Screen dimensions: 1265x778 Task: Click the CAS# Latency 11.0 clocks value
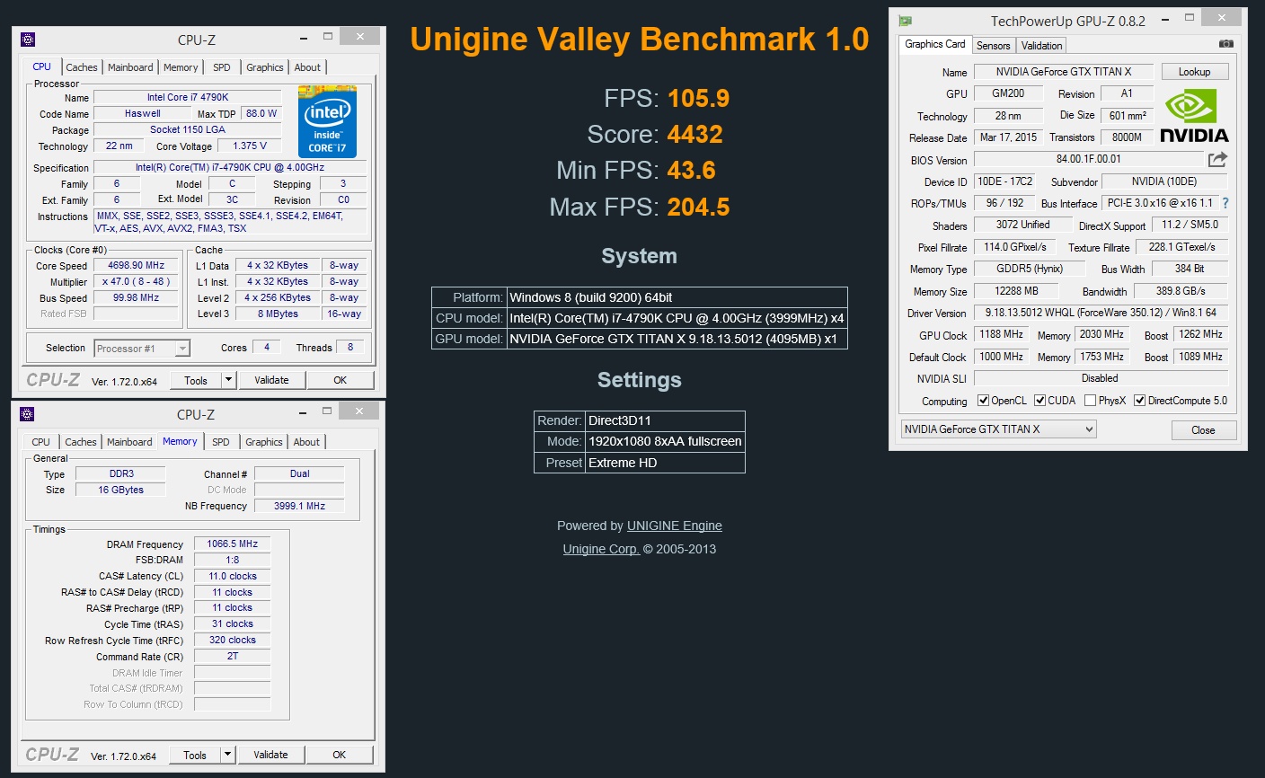(232, 576)
